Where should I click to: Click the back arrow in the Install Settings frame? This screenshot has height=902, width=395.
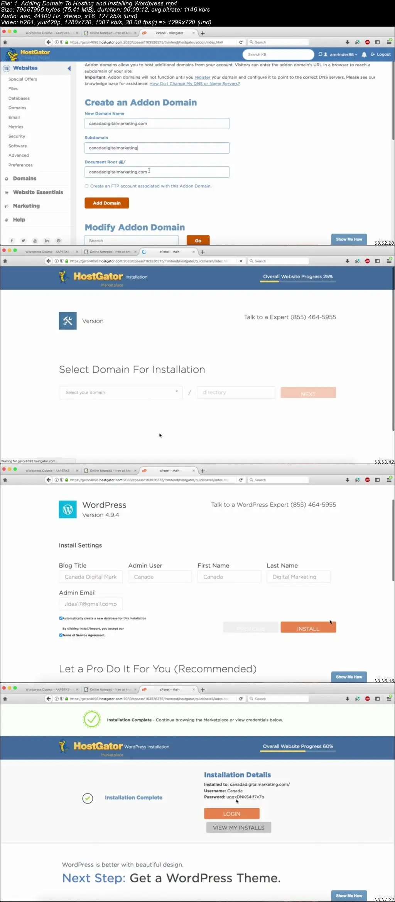click(48, 480)
